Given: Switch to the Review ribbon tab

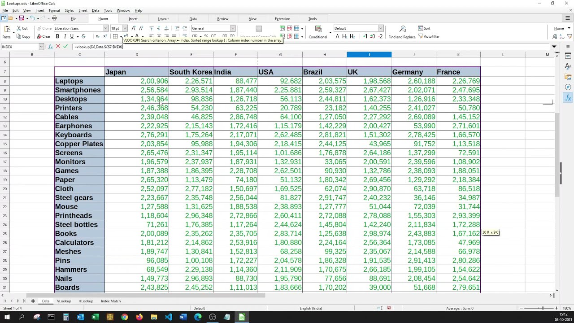Looking at the screenshot, I should (223, 19).
